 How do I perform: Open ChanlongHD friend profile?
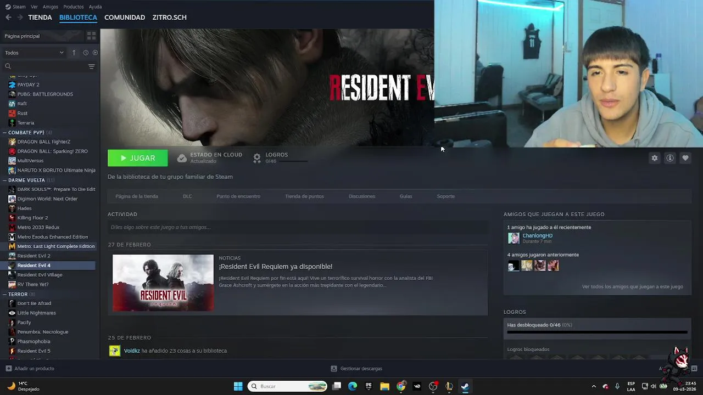(x=537, y=235)
